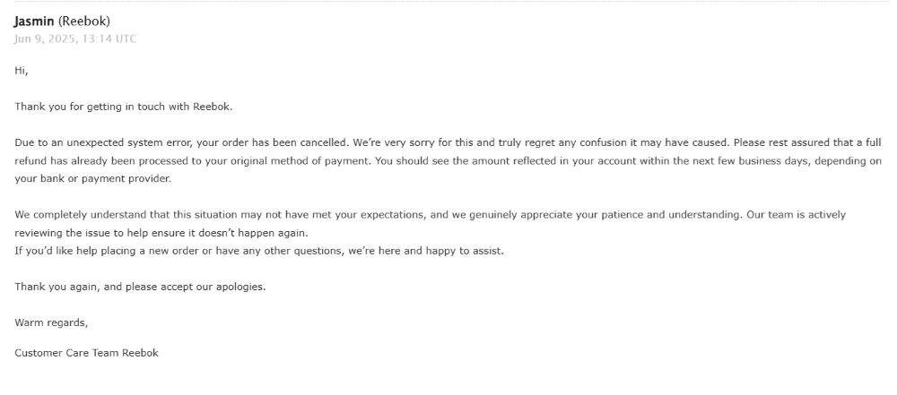Click the "original method of payment" phrase
897x395 pixels.
tap(302, 160)
